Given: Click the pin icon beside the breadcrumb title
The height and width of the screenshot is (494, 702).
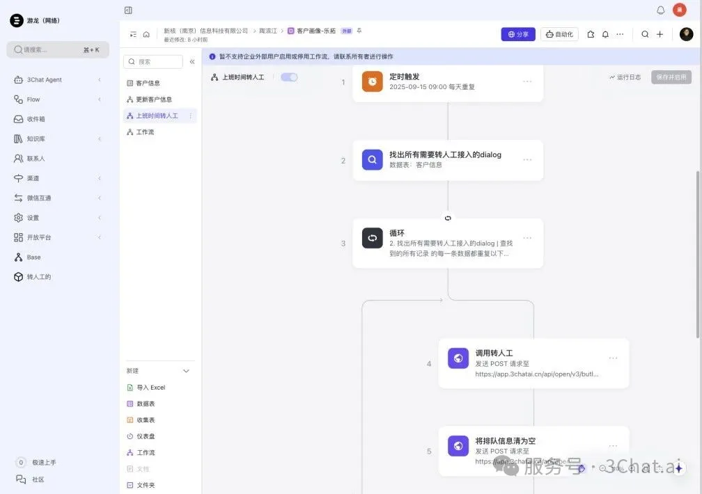Looking at the screenshot, I should 358,30.
